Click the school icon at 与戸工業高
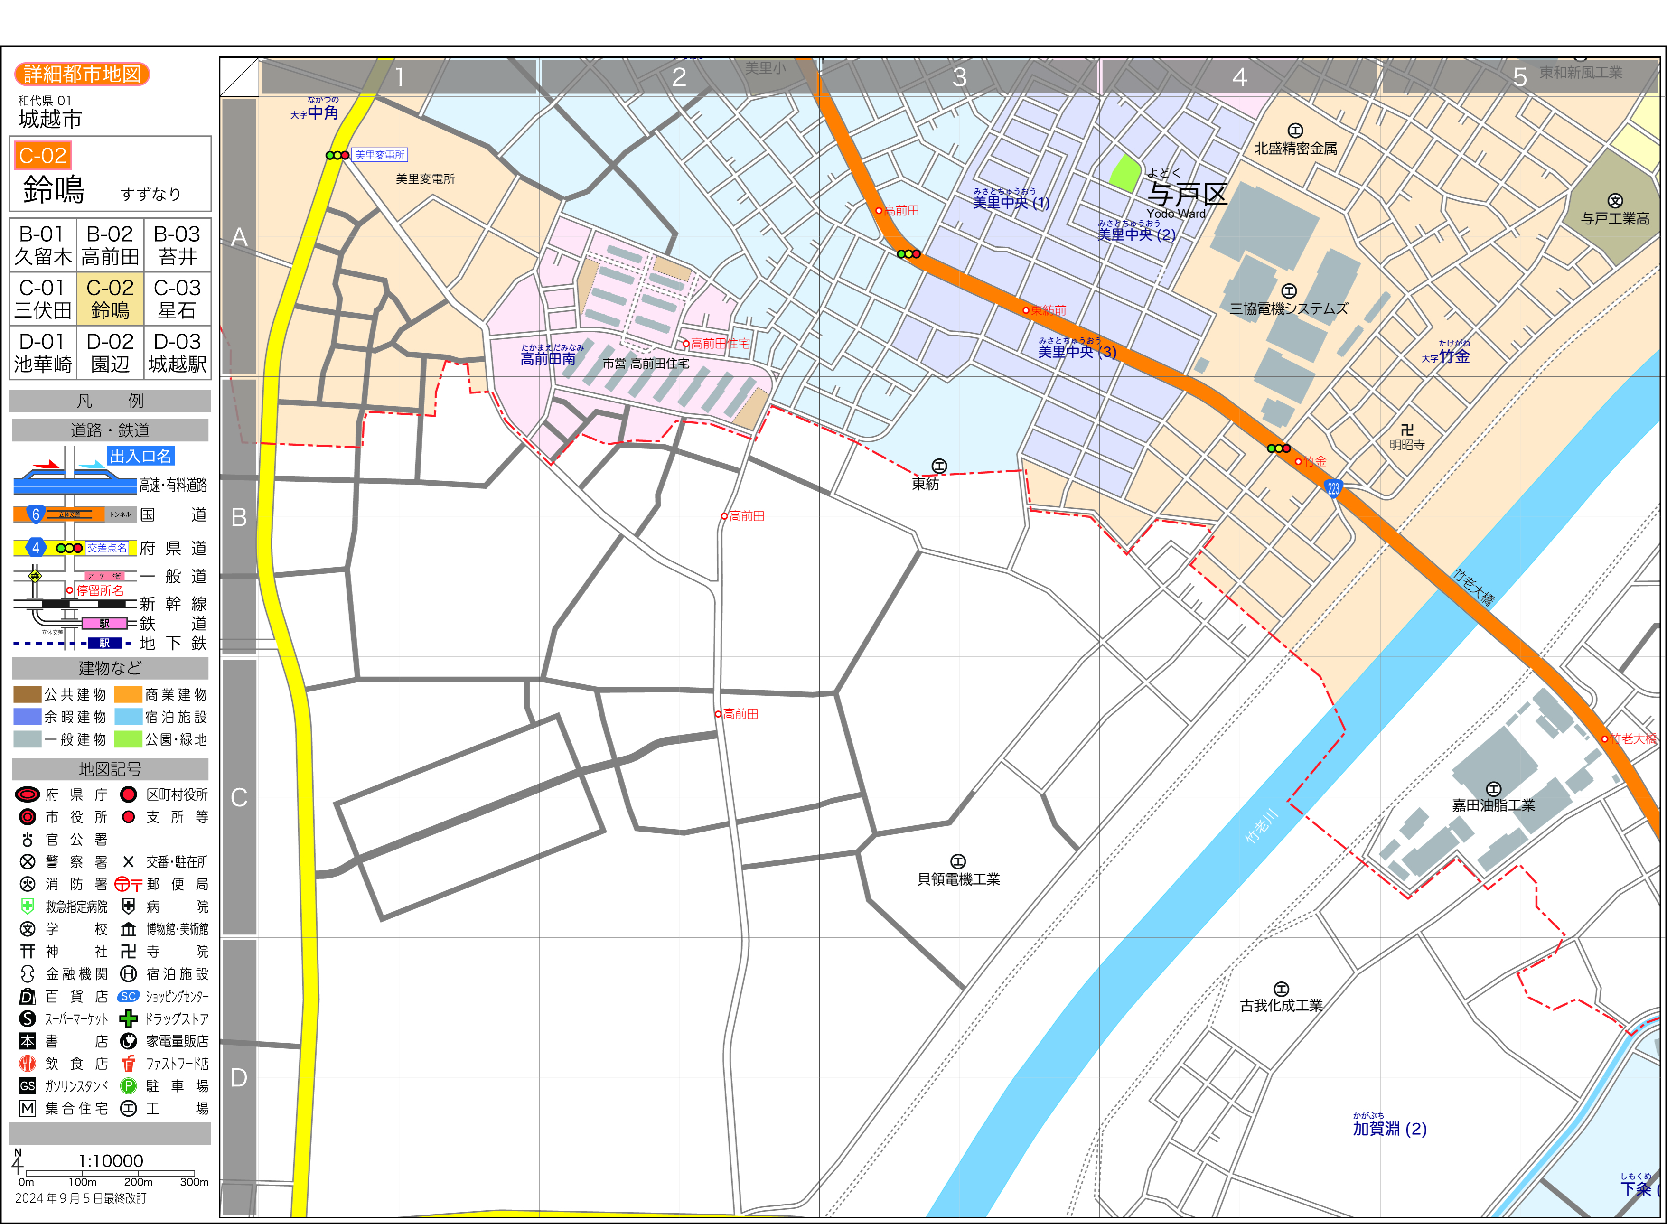1667x1224 pixels. (1615, 201)
